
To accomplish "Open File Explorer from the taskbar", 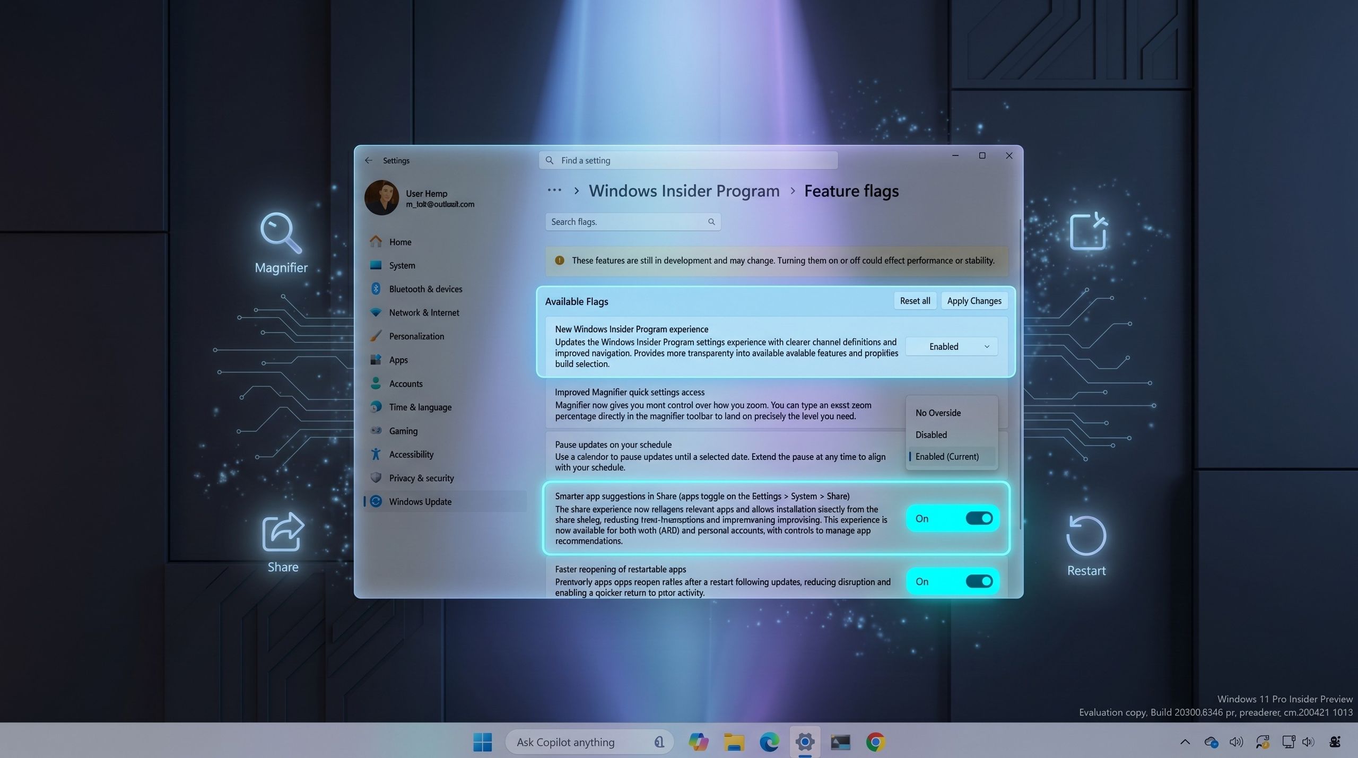I will pyautogui.click(x=734, y=742).
